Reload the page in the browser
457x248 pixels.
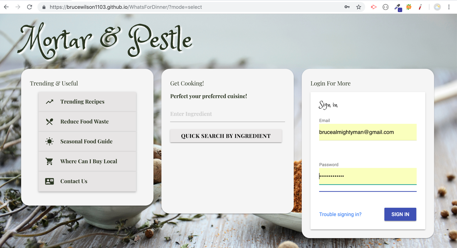coord(30,7)
